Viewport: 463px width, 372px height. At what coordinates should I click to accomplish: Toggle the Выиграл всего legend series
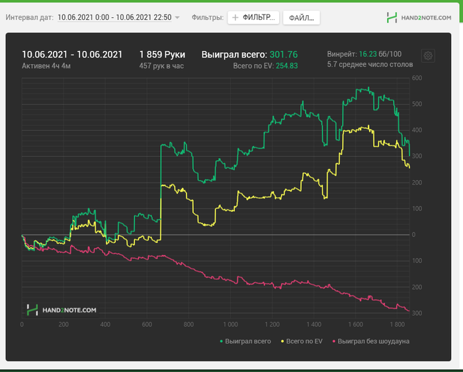click(x=245, y=342)
